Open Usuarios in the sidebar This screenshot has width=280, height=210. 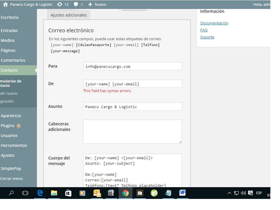coord(9,136)
